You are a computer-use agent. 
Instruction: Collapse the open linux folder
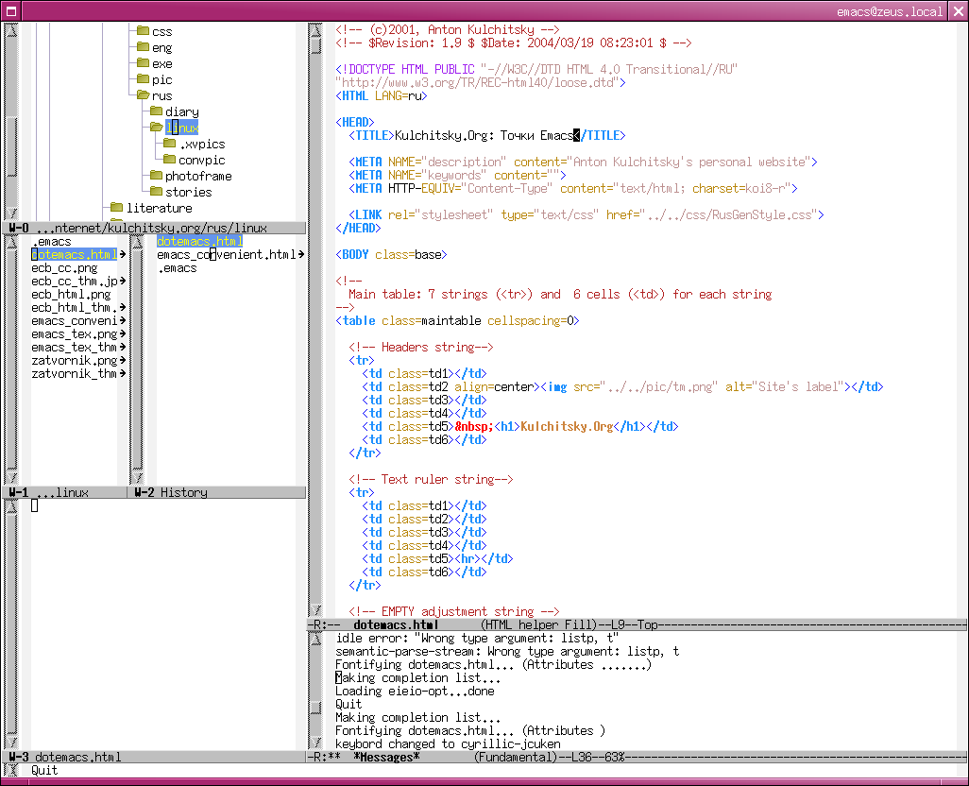[x=155, y=128]
